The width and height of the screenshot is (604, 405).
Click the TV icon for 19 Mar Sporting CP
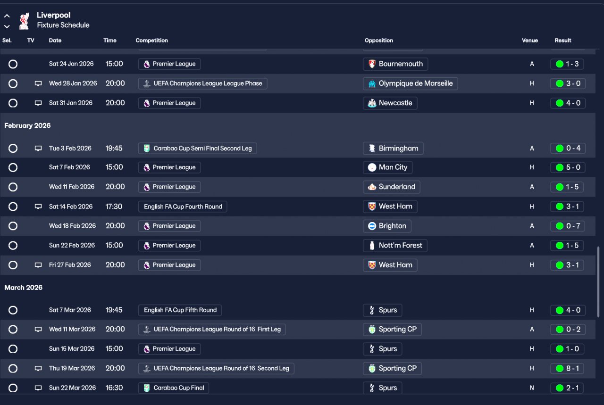pos(38,368)
